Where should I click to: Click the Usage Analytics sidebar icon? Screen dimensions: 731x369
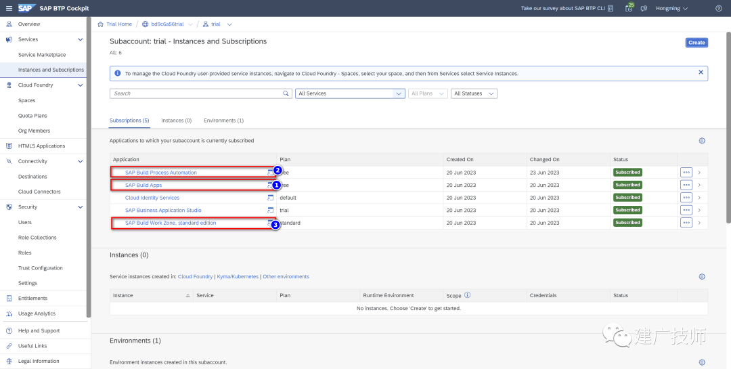pos(9,313)
